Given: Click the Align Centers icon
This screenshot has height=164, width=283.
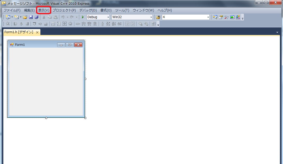Looking at the screenshot, I should 21,24.
